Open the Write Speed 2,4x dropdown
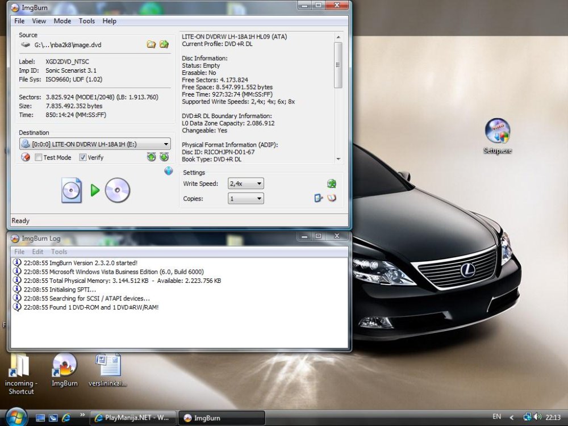 [x=245, y=183]
